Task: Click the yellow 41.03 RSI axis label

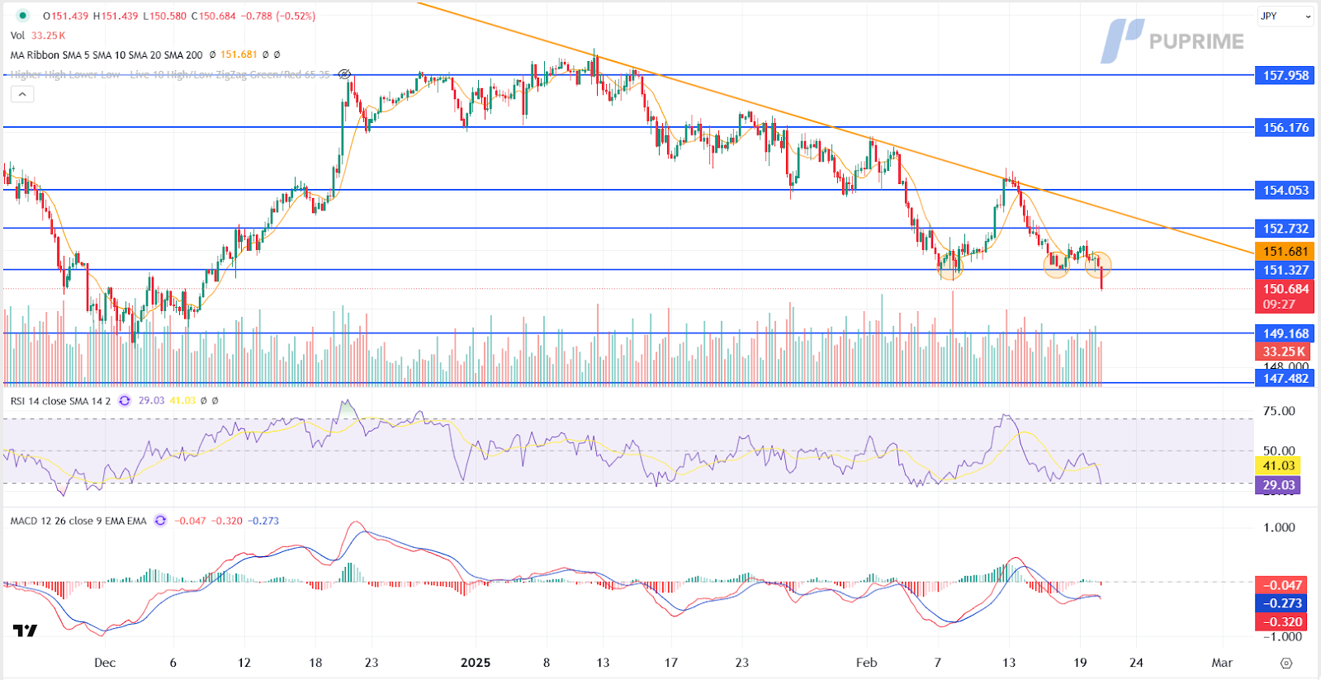Action: click(x=1278, y=465)
